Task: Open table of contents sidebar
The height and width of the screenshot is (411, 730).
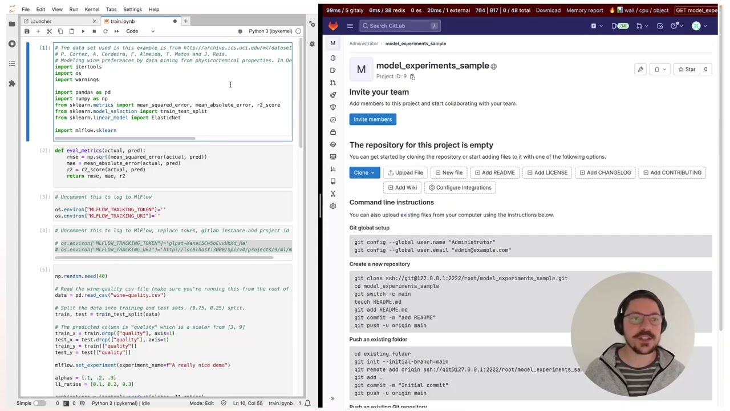Action: [x=12, y=64]
